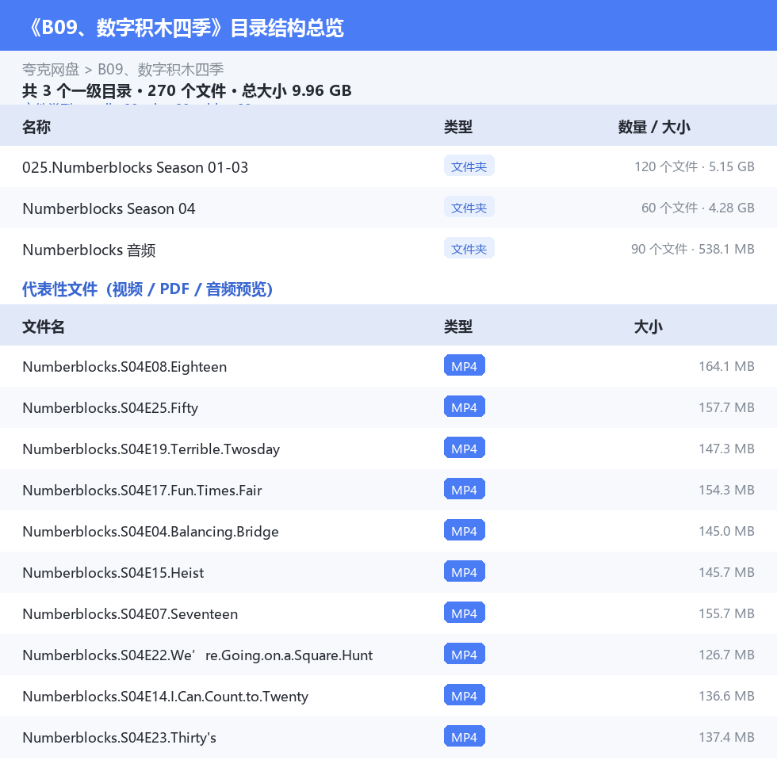Viewport: 777px width, 783px height.
Task: Click 文件夹 badge in Numberblocks Season 04 row
Action: point(469,207)
